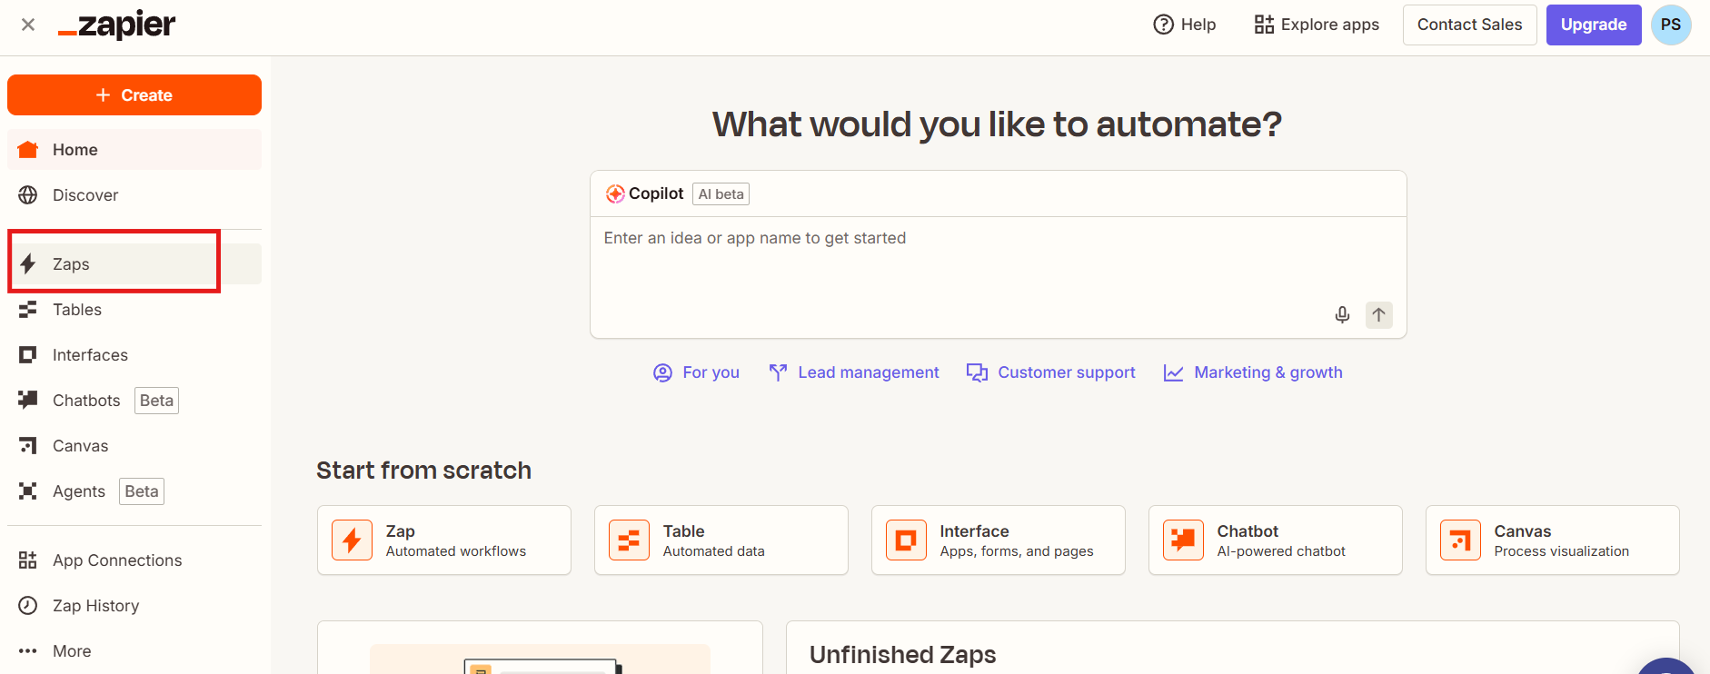Click the Discover globe icon
This screenshot has height=674, width=1710.
(28, 195)
